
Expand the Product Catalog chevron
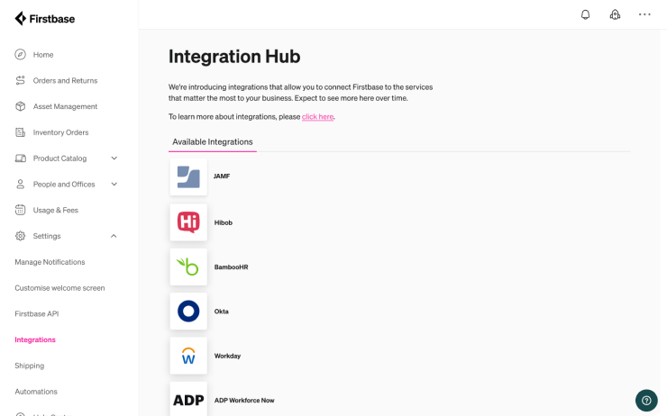tap(114, 158)
